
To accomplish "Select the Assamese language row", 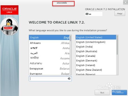I will (x=49, y=58).
